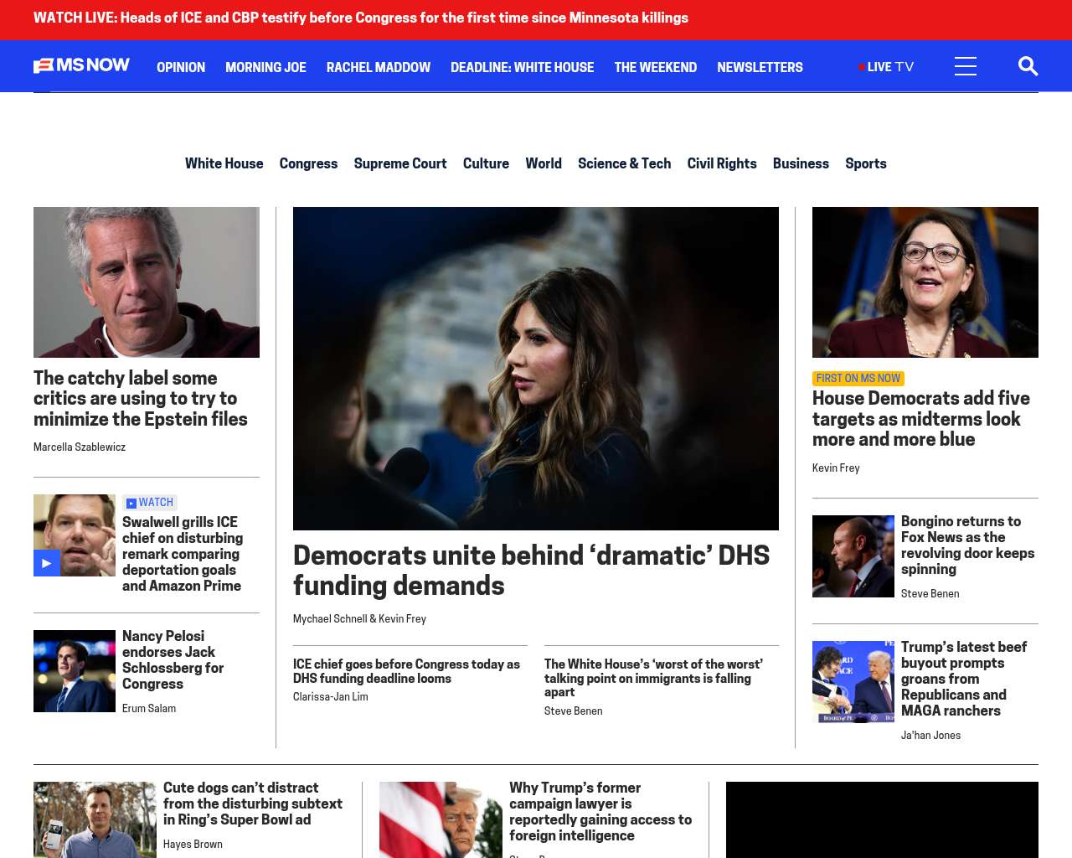Open the Epstein files story photo
Image resolution: width=1072 pixels, height=858 pixels.
click(147, 282)
